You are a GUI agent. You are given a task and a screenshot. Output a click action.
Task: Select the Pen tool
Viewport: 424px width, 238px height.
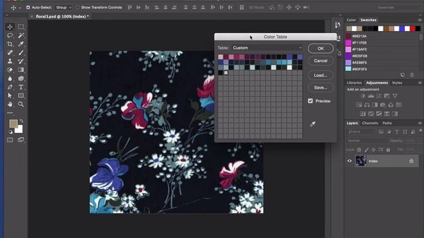click(10, 87)
